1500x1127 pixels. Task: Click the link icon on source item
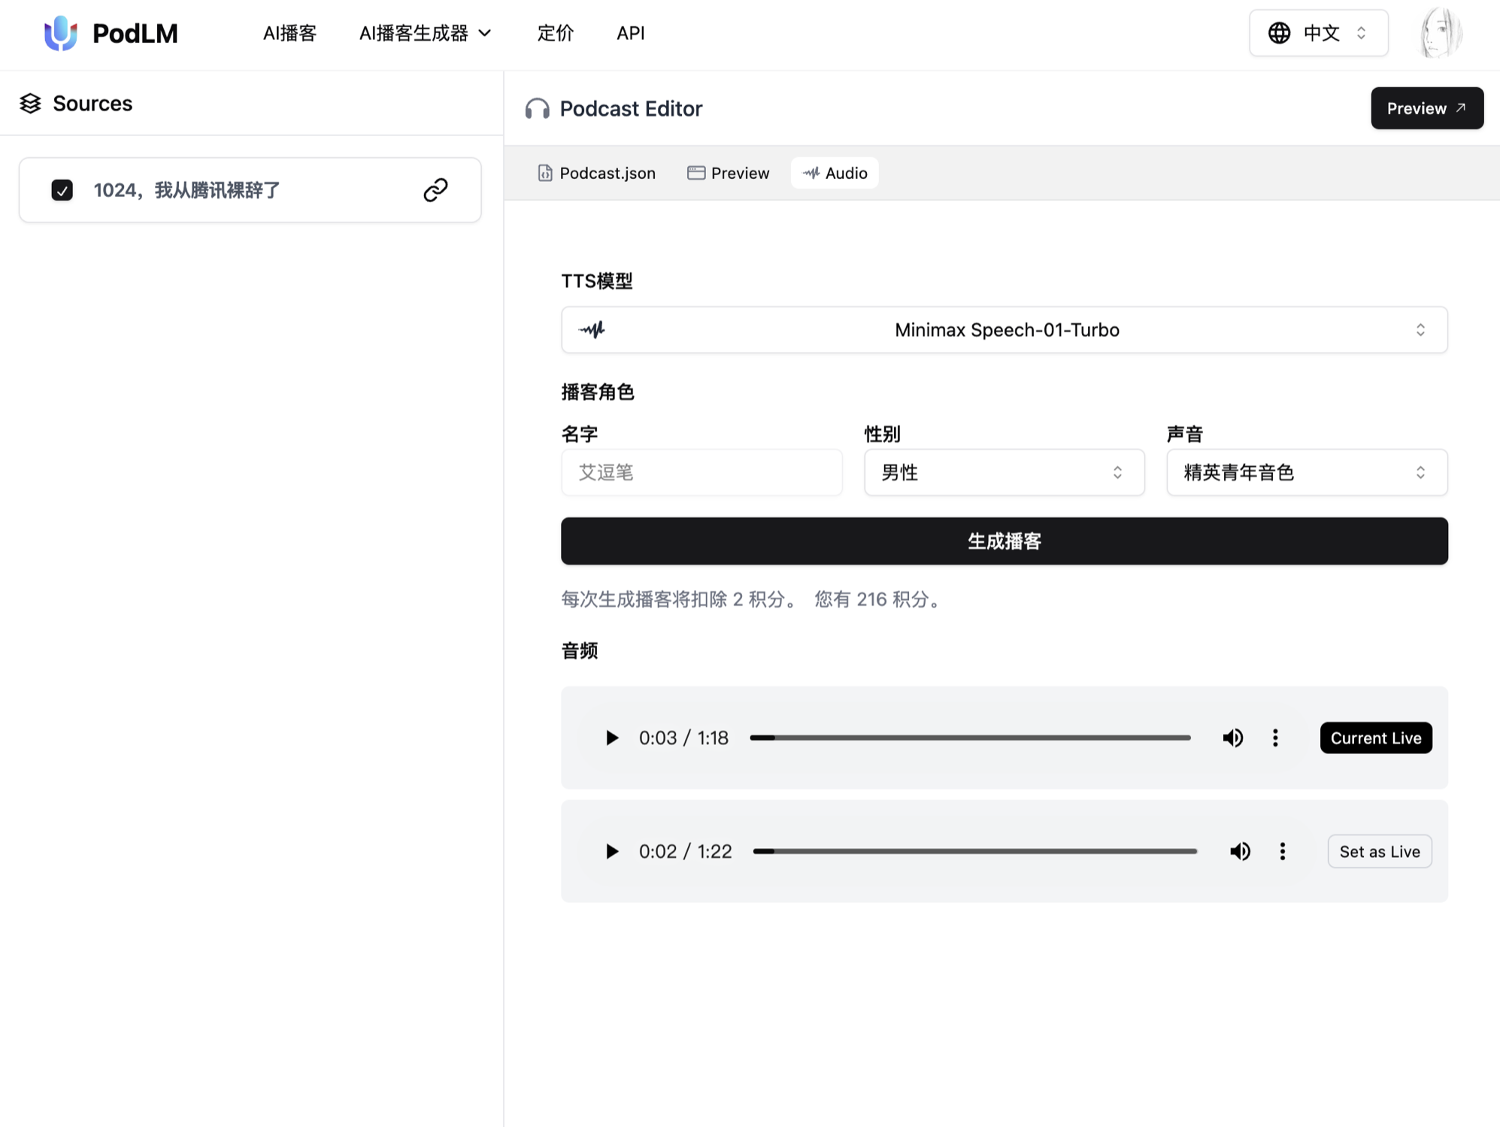pyautogui.click(x=435, y=190)
